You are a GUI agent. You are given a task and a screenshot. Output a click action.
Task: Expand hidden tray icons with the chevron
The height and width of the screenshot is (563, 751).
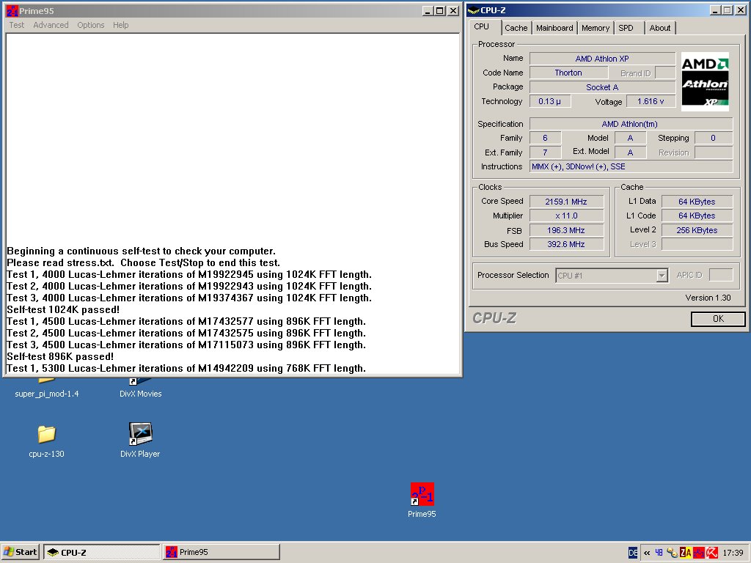pyautogui.click(x=647, y=553)
